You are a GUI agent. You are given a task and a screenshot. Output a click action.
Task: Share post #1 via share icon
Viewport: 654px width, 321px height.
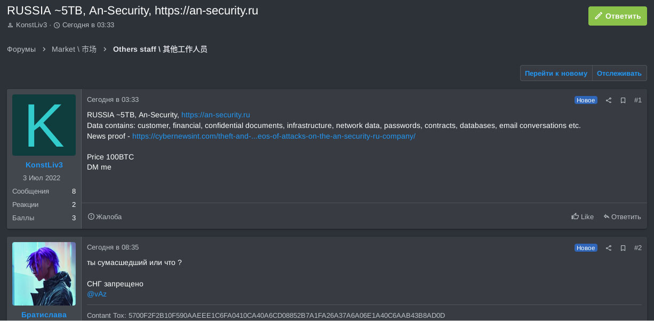609,100
